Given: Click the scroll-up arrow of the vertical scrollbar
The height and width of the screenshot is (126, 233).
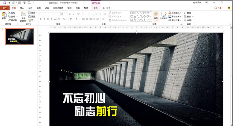Looking at the screenshot, I should [x=231, y=27].
